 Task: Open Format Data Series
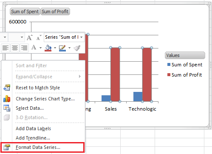pos(42,147)
